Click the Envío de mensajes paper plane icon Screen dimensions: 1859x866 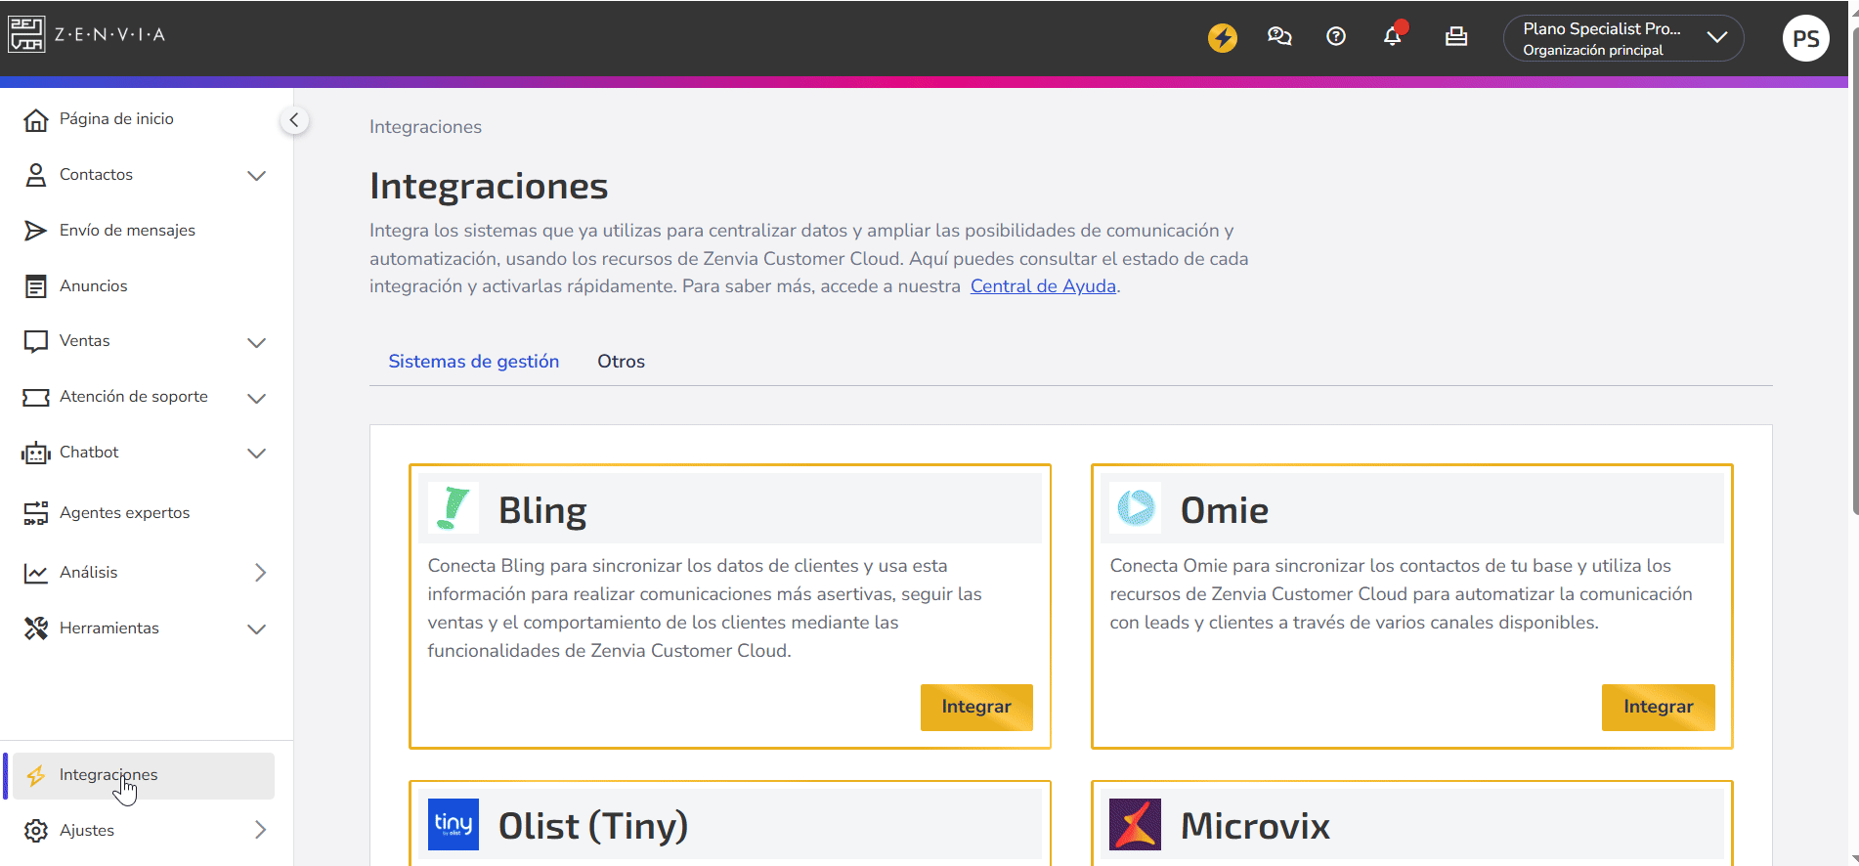36,231
